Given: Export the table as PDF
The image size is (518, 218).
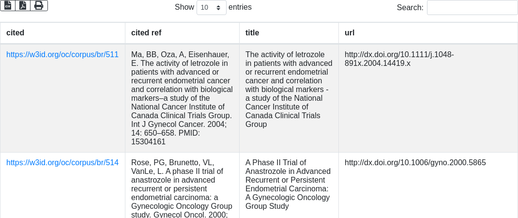Looking at the screenshot, I should coord(23,5).
